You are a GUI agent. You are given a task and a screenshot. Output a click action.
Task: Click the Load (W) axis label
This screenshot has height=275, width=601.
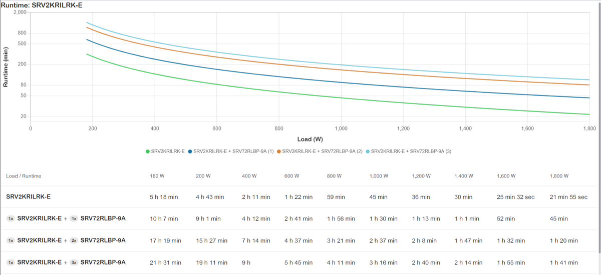click(311, 139)
